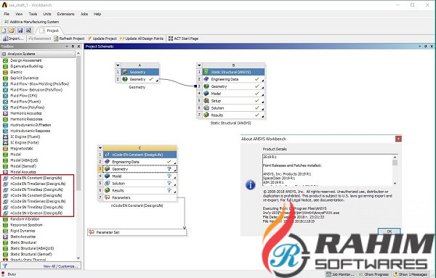The height and width of the screenshot is (278, 436).
Task: Select nCode SN TimeStep (DesignLife)
Action: click(37, 207)
